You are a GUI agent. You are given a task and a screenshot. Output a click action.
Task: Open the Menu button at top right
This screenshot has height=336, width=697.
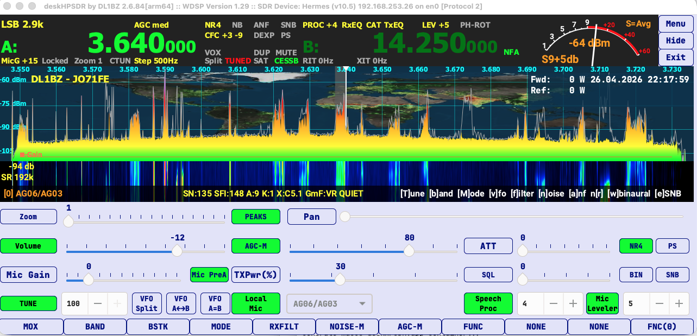pos(675,24)
